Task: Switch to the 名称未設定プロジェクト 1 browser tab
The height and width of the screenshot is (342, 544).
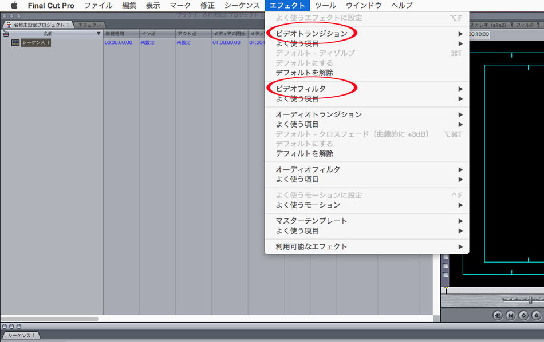Action: coord(38,25)
